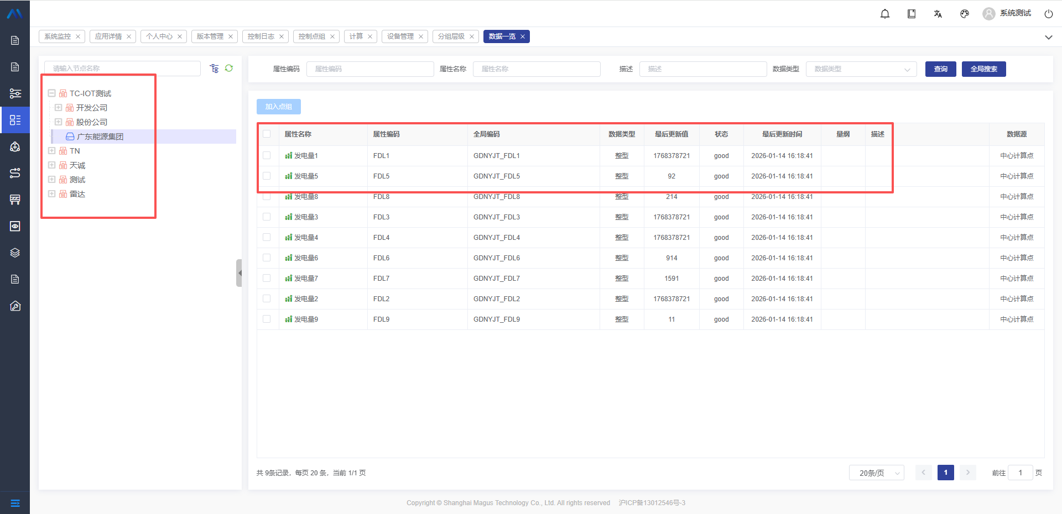Click the panel collapse splitter handle

pos(239,273)
